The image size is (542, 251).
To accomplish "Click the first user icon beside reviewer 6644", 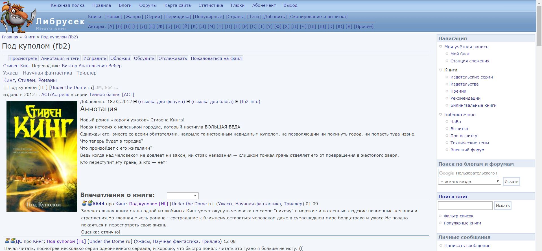I will [84, 203].
